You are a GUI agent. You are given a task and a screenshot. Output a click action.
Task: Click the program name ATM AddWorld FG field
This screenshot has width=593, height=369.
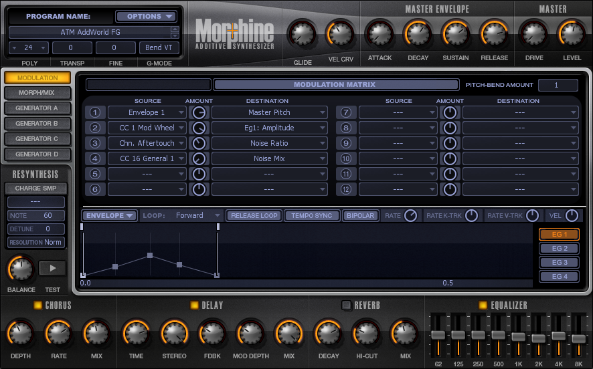click(90, 33)
